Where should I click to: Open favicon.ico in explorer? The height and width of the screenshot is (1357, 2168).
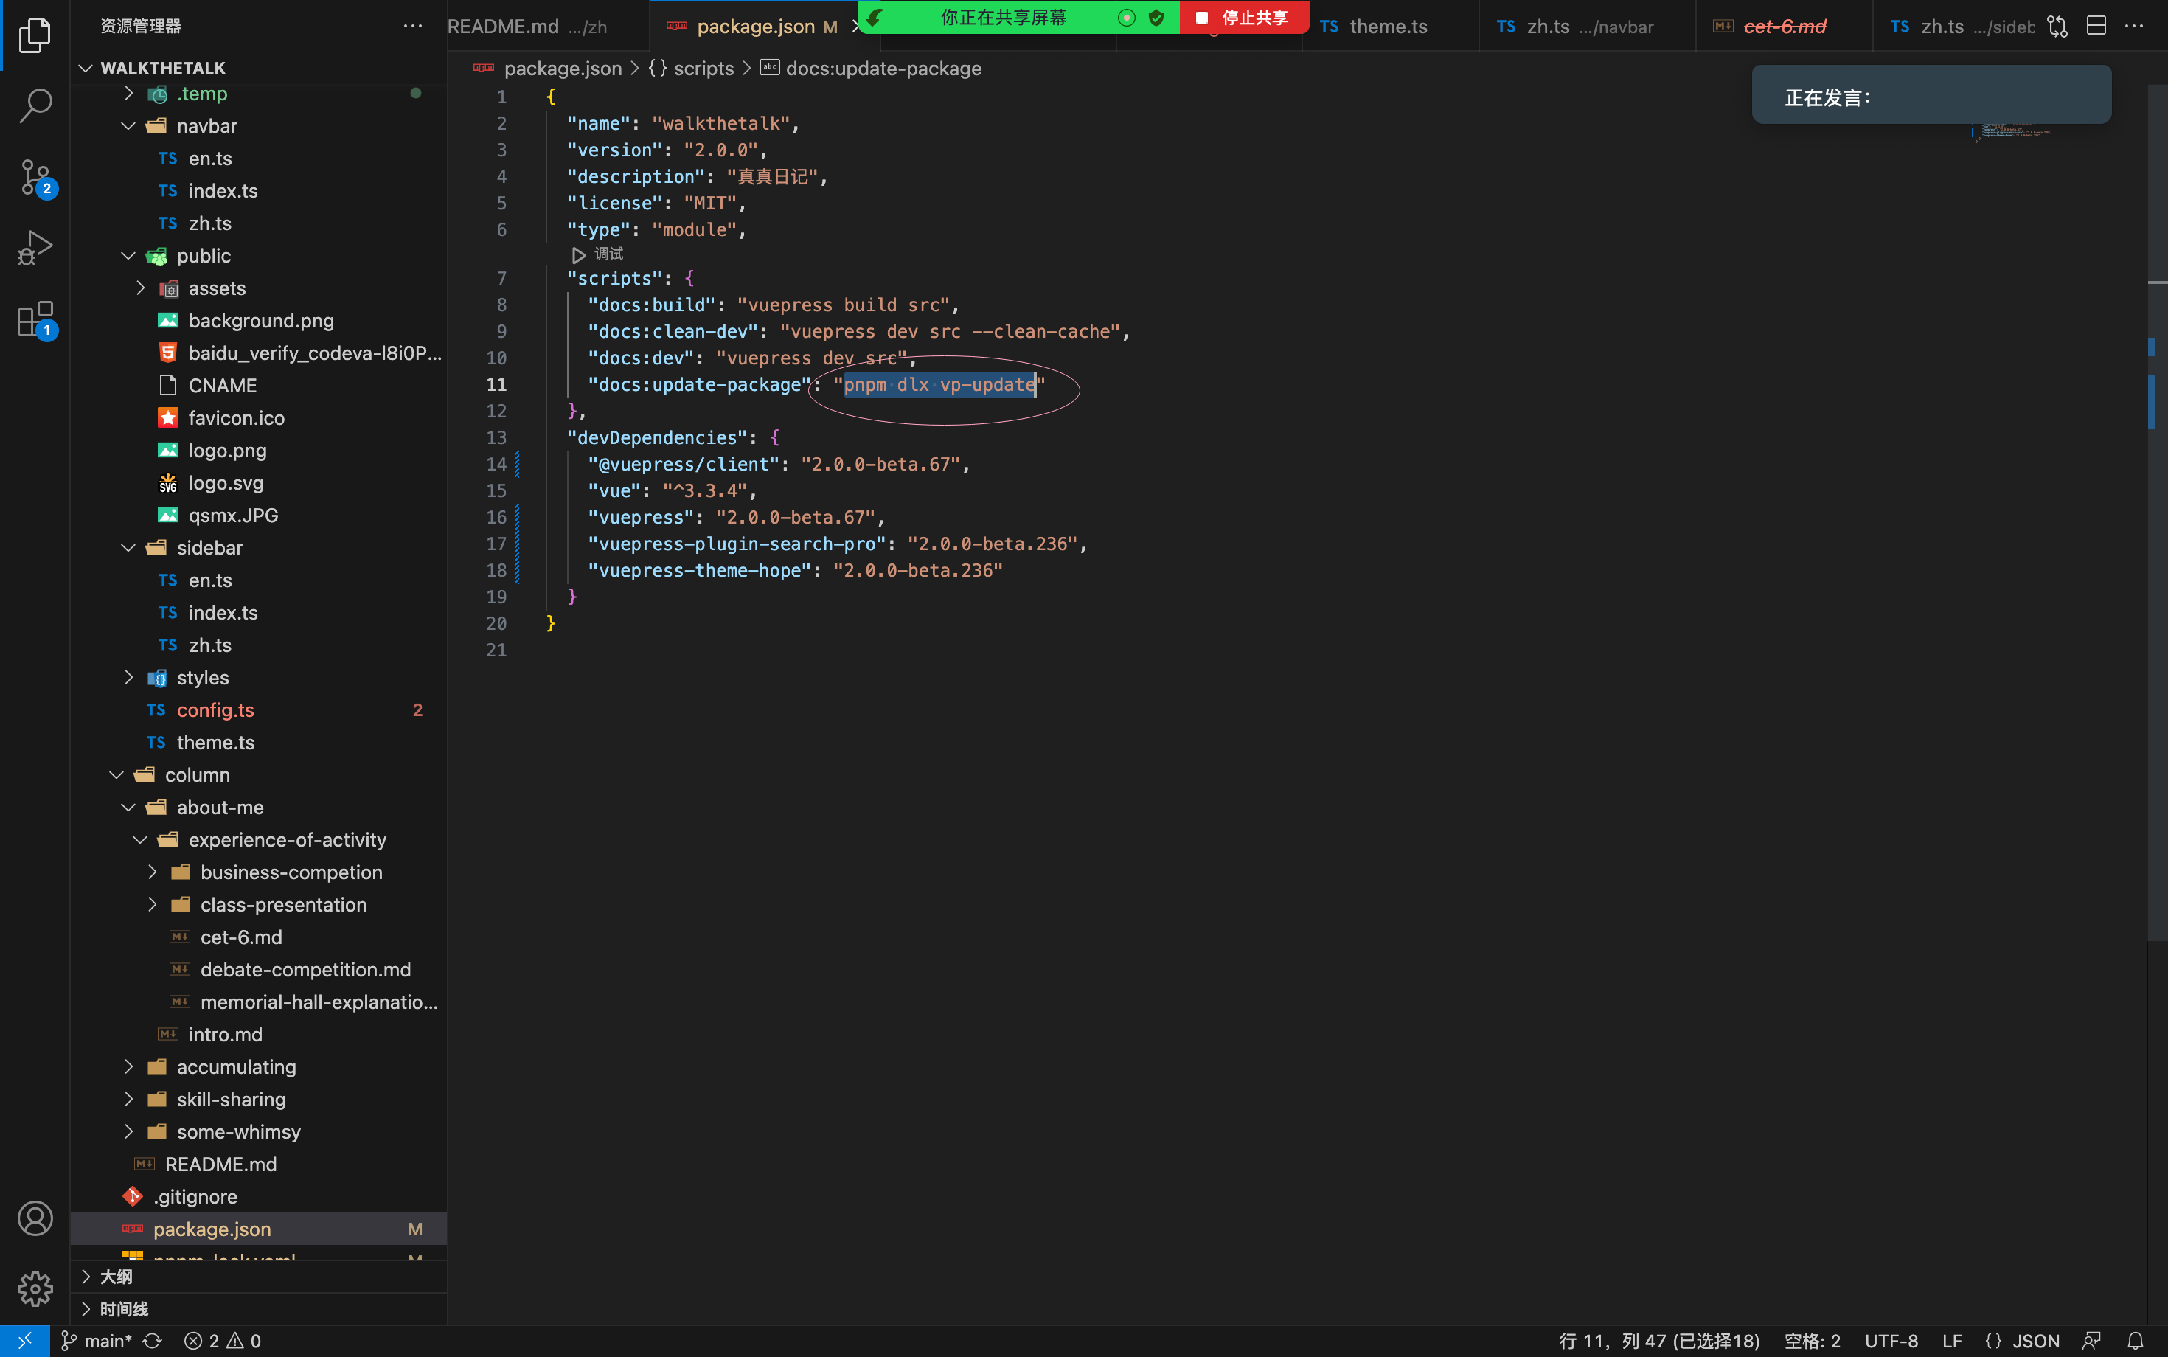[258, 417]
